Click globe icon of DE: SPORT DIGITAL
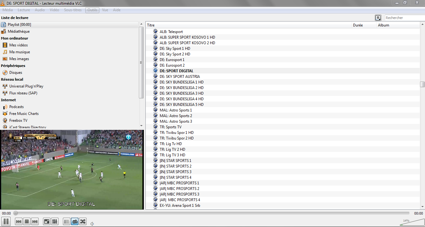Viewport: 425px width, 227px height. tap(155, 71)
